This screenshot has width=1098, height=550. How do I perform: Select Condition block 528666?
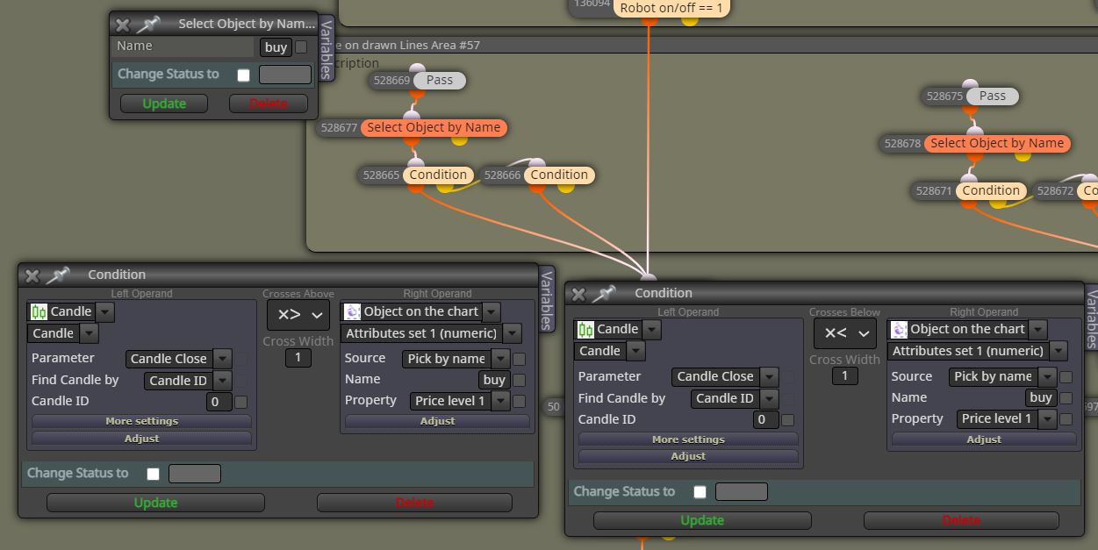(559, 175)
